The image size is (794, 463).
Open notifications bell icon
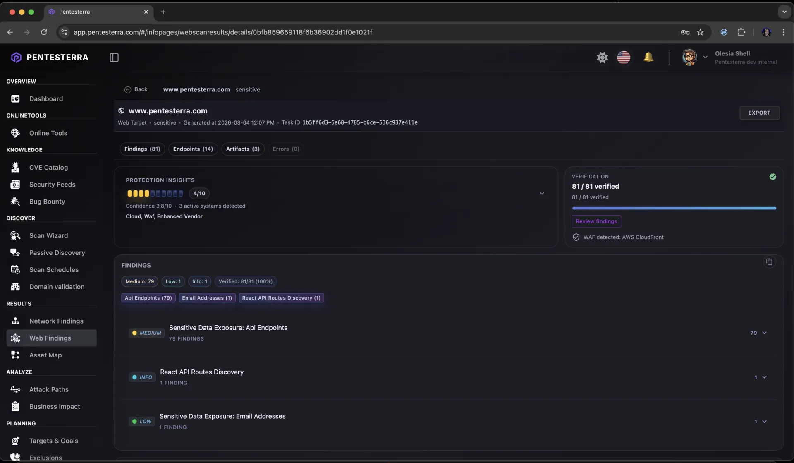648,57
